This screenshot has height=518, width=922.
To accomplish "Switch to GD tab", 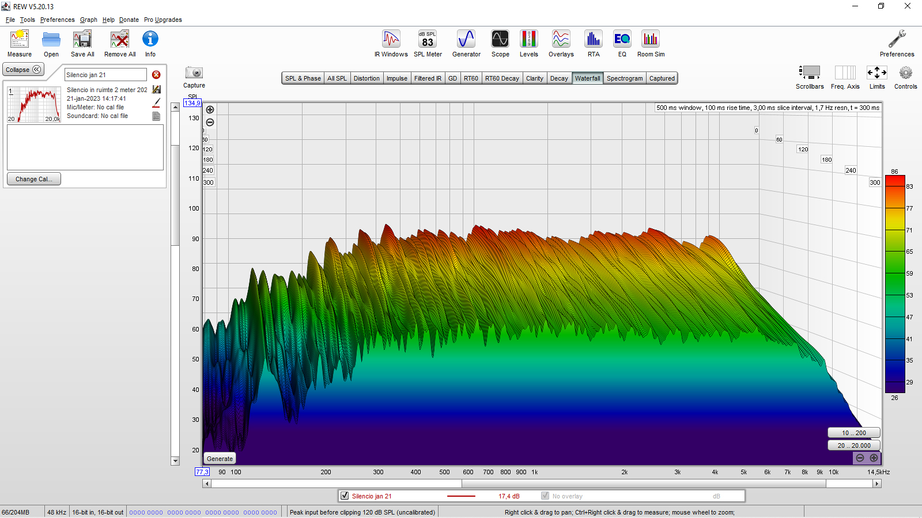I will click(x=452, y=78).
